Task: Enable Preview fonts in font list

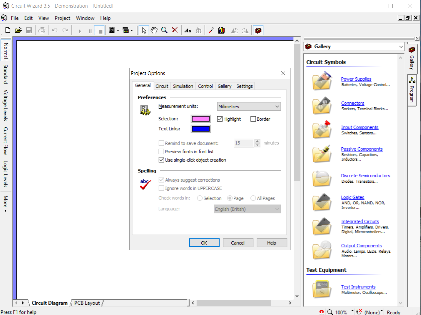Action: [x=162, y=152]
